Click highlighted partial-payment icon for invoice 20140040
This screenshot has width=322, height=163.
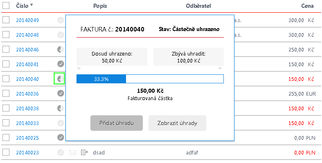click(59, 79)
